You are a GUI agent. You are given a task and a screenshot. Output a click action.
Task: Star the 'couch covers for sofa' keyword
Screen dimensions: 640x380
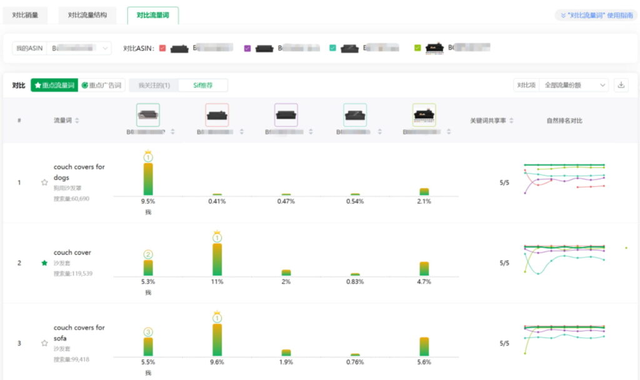[x=44, y=343]
